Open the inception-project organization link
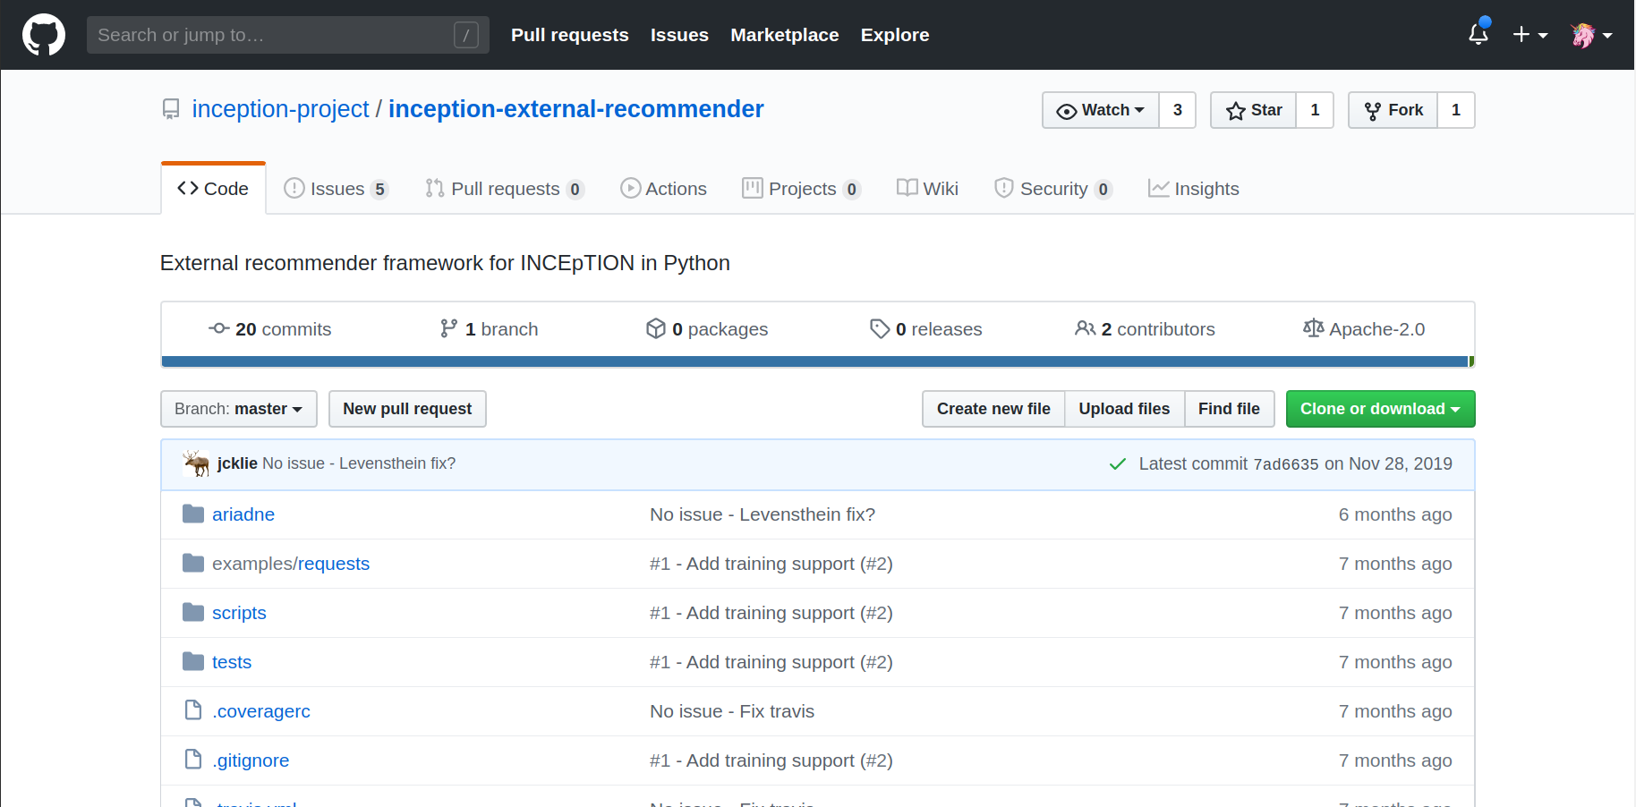1636x807 pixels. (x=280, y=109)
